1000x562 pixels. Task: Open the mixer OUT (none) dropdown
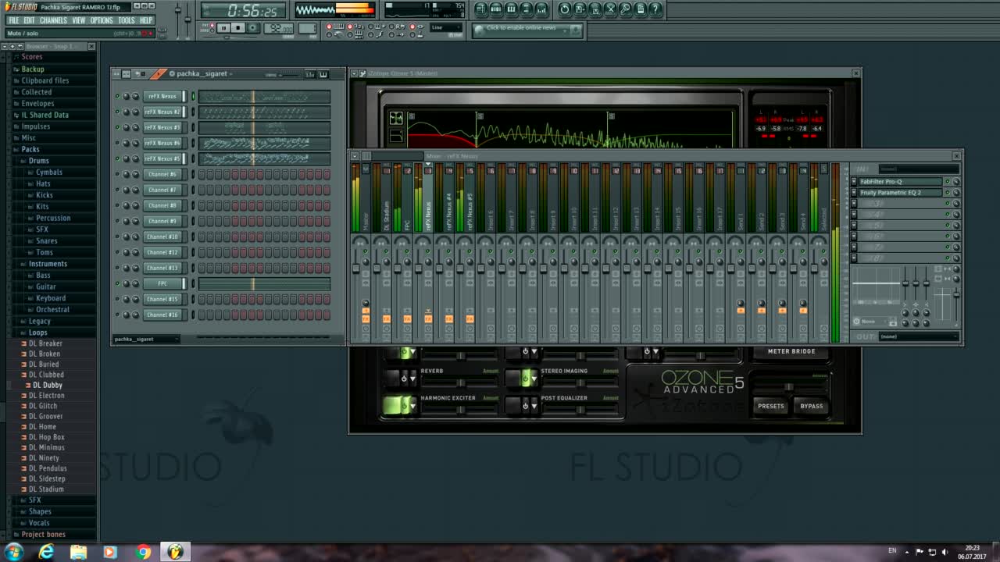(x=919, y=336)
